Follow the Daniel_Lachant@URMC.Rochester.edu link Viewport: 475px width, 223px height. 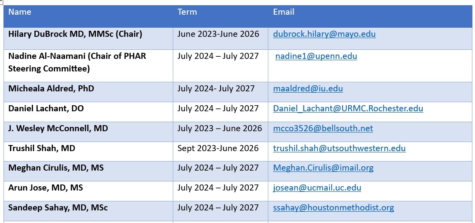pyautogui.click(x=348, y=109)
